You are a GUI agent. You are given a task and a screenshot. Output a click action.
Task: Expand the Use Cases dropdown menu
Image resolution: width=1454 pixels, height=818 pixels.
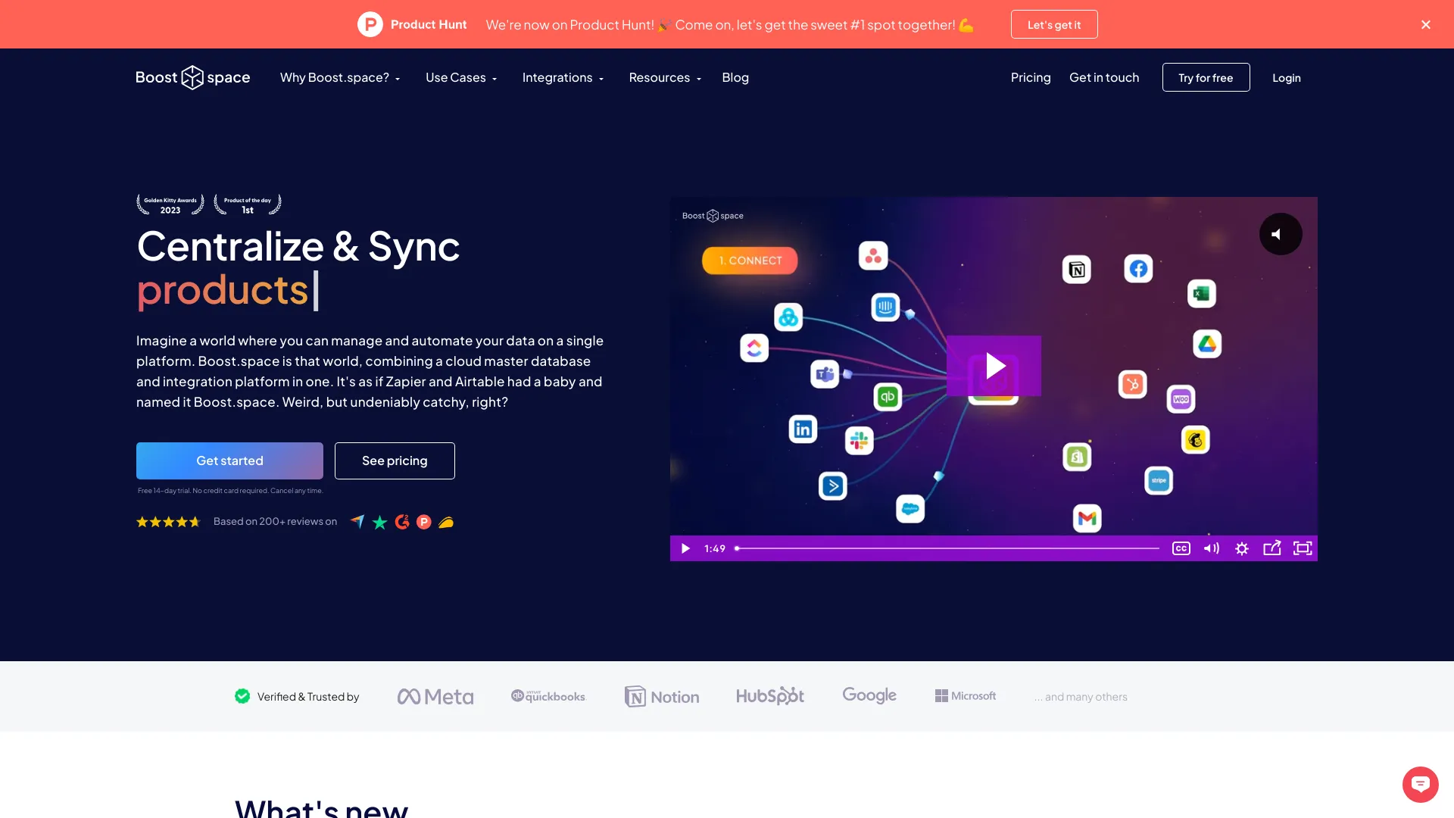[460, 77]
